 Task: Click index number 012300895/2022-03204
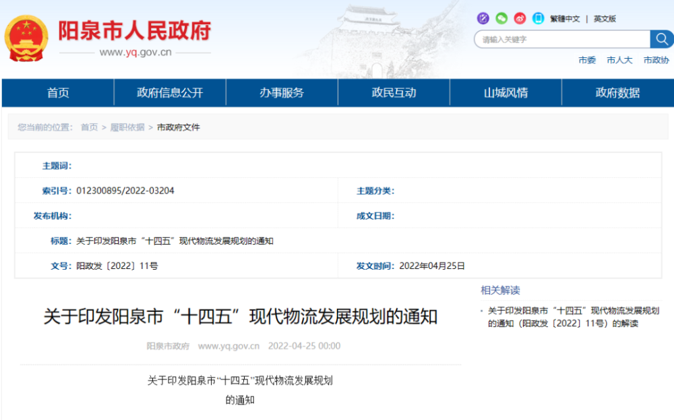tap(125, 190)
